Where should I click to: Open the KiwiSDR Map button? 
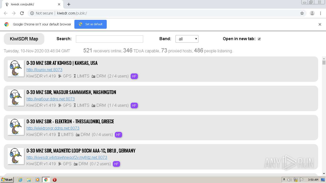click(24, 39)
